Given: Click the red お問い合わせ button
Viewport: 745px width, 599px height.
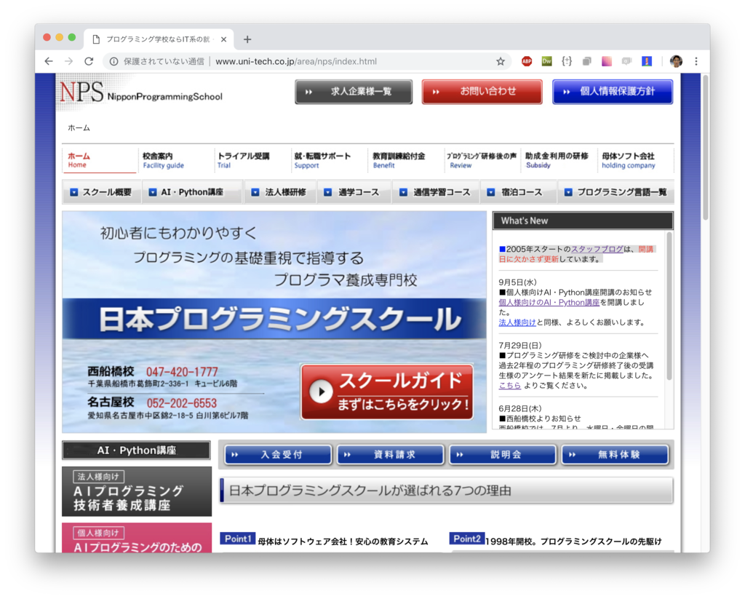Looking at the screenshot, I should pyautogui.click(x=482, y=92).
